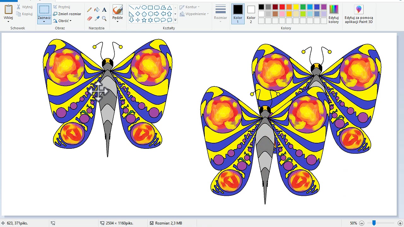Choose the four-point star shape

pos(138,20)
